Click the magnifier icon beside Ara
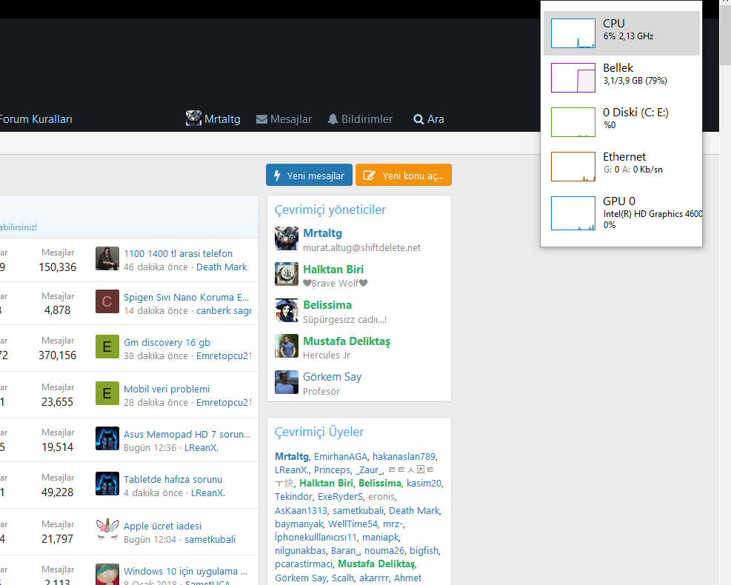 (x=418, y=119)
